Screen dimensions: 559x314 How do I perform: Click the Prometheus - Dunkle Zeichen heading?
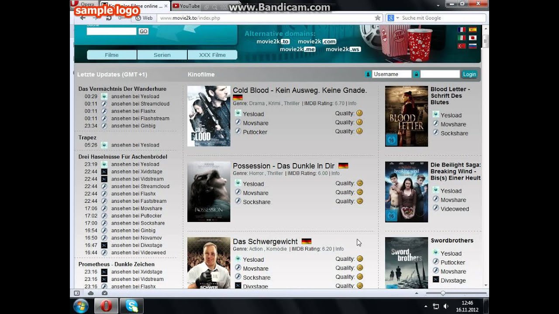[117, 264]
